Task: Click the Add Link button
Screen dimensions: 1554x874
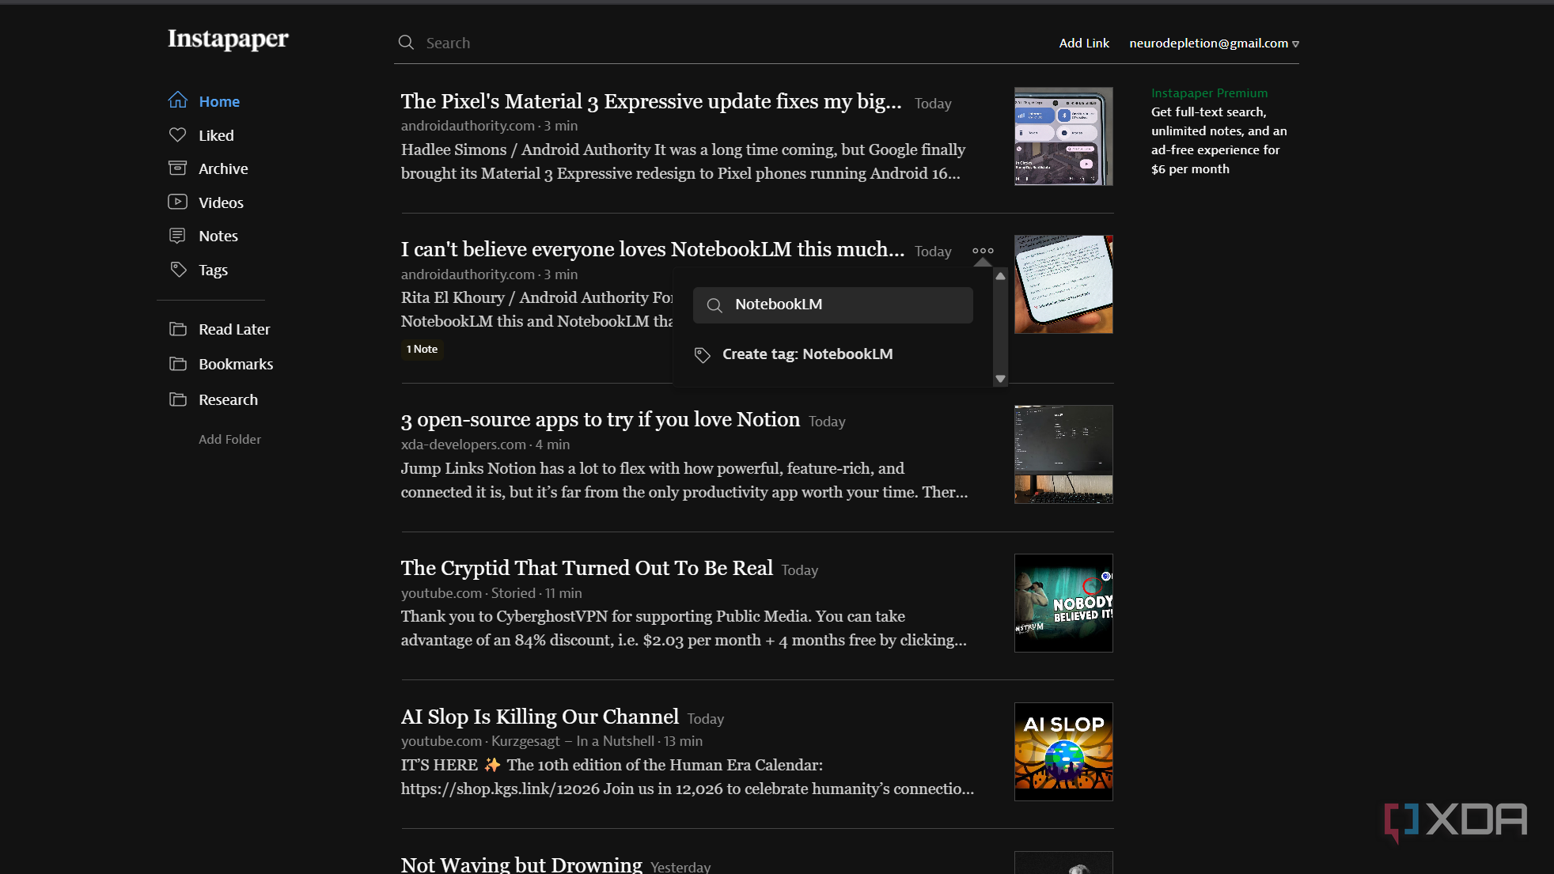Action: [x=1084, y=43]
